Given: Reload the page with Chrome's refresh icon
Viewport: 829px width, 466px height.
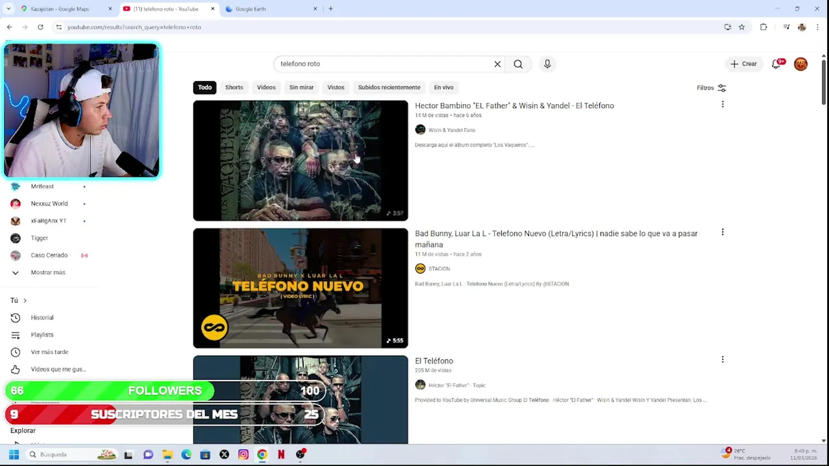Looking at the screenshot, I should (x=40, y=27).
